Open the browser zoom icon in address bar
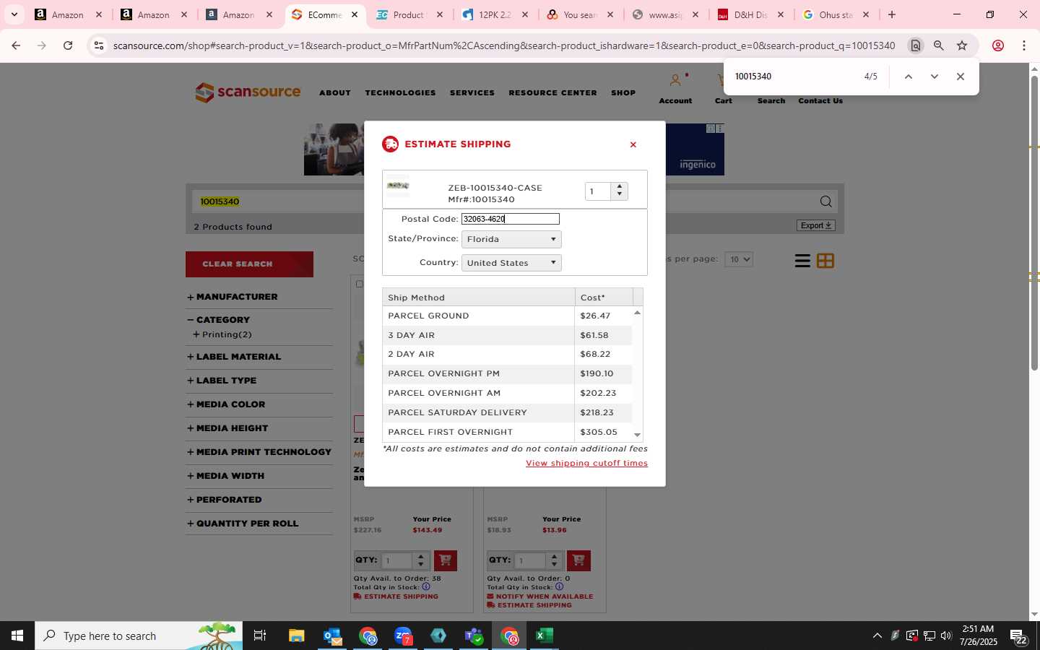 (x=939, y=45)
